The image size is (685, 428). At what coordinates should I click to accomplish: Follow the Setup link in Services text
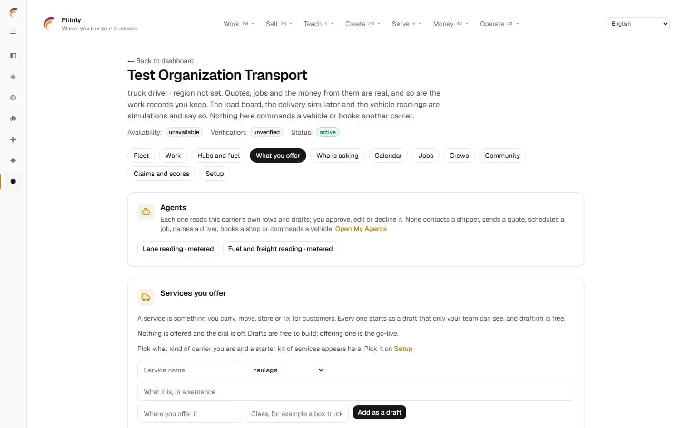point(403,349)
